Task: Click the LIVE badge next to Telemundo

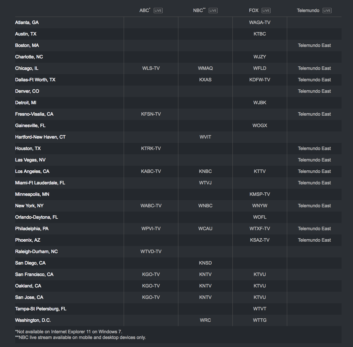Action: pos(327,11)
